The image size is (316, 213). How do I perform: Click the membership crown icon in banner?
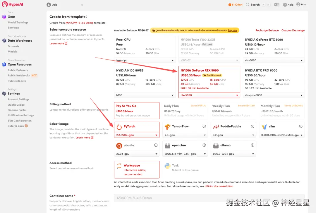click(154, 30)
